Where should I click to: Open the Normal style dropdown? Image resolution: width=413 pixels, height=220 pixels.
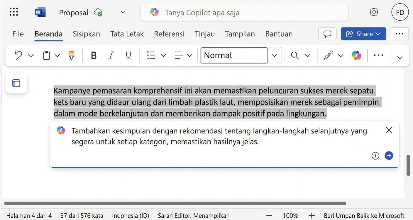point(274,55)
